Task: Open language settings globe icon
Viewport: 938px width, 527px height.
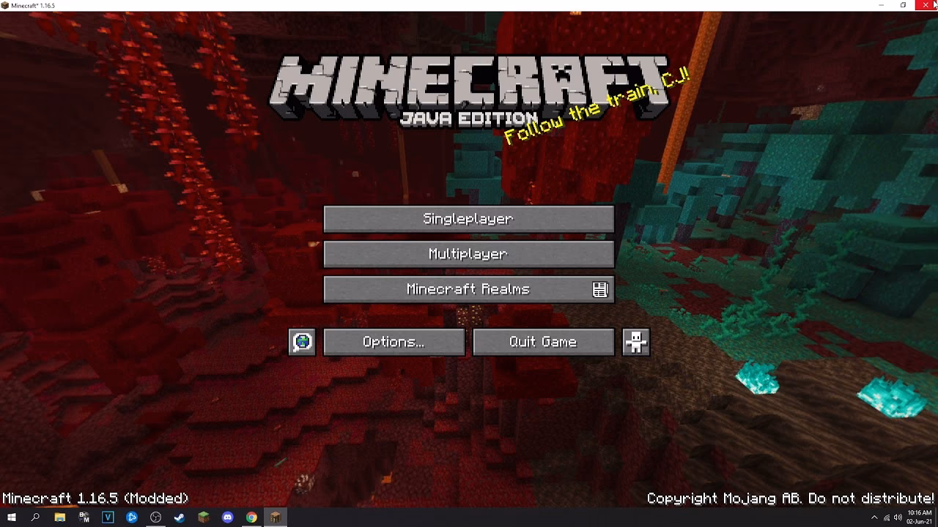Action: click(302, 342)
